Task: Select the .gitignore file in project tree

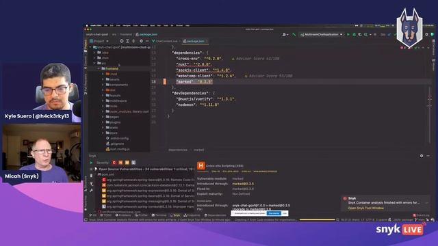Action: click(115, 143)
